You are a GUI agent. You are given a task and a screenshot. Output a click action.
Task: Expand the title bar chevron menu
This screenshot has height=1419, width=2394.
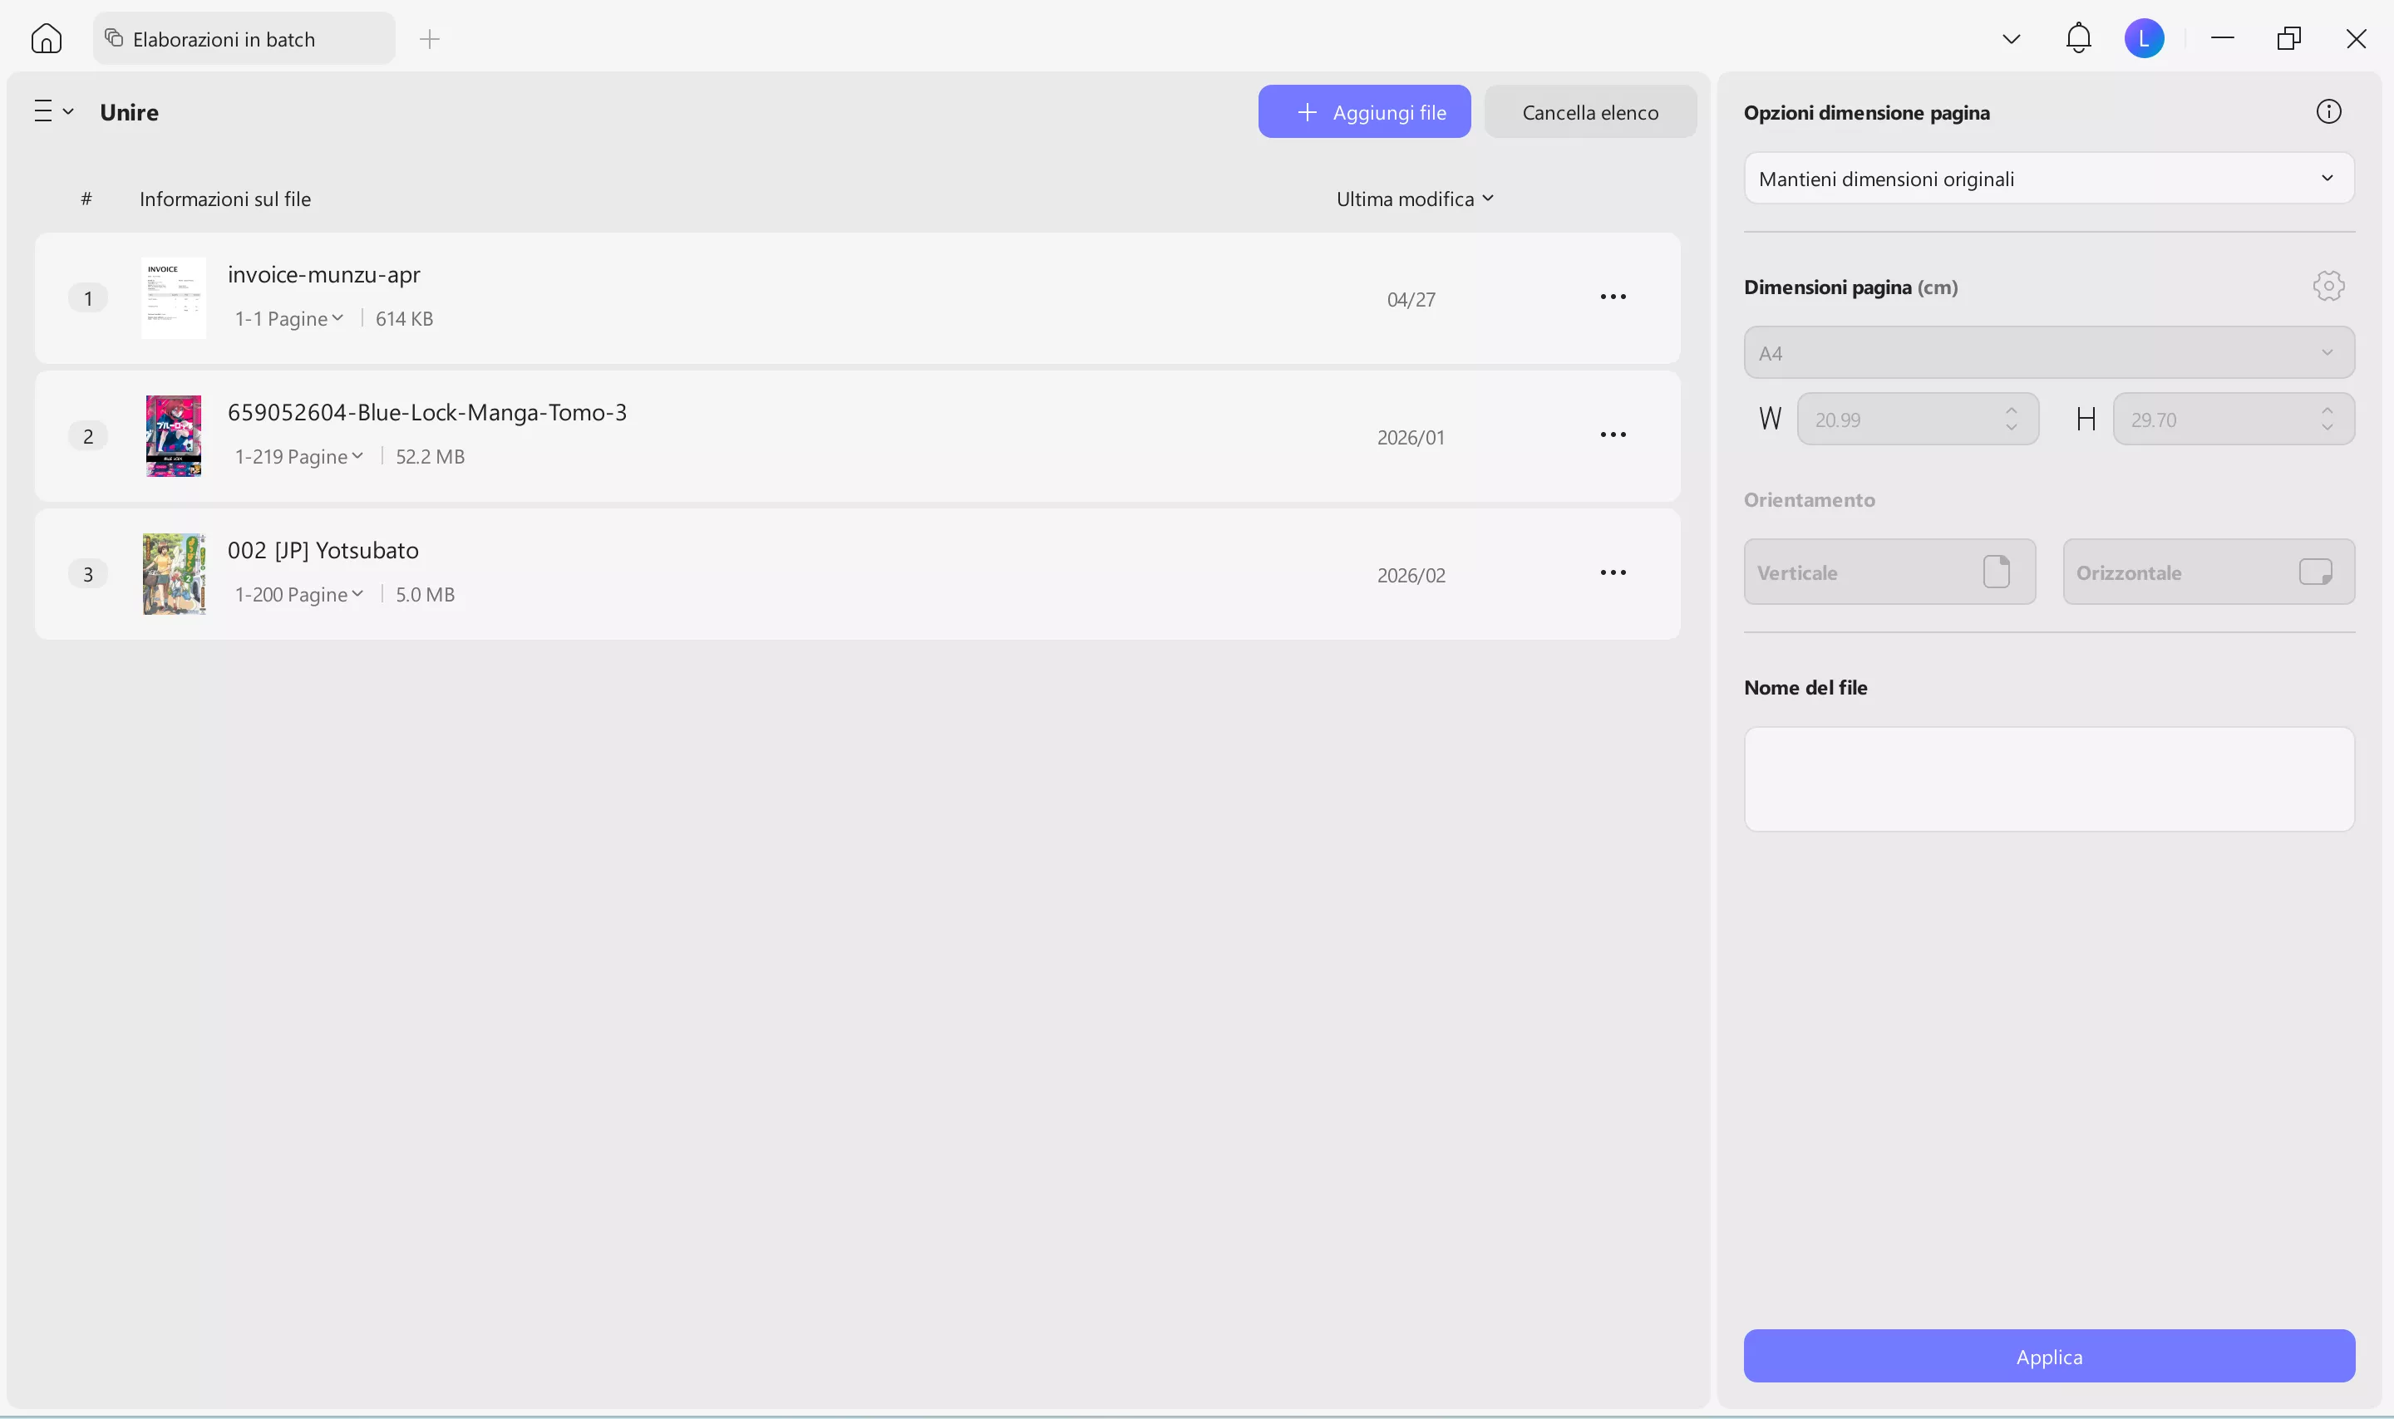coord(2011,39)
